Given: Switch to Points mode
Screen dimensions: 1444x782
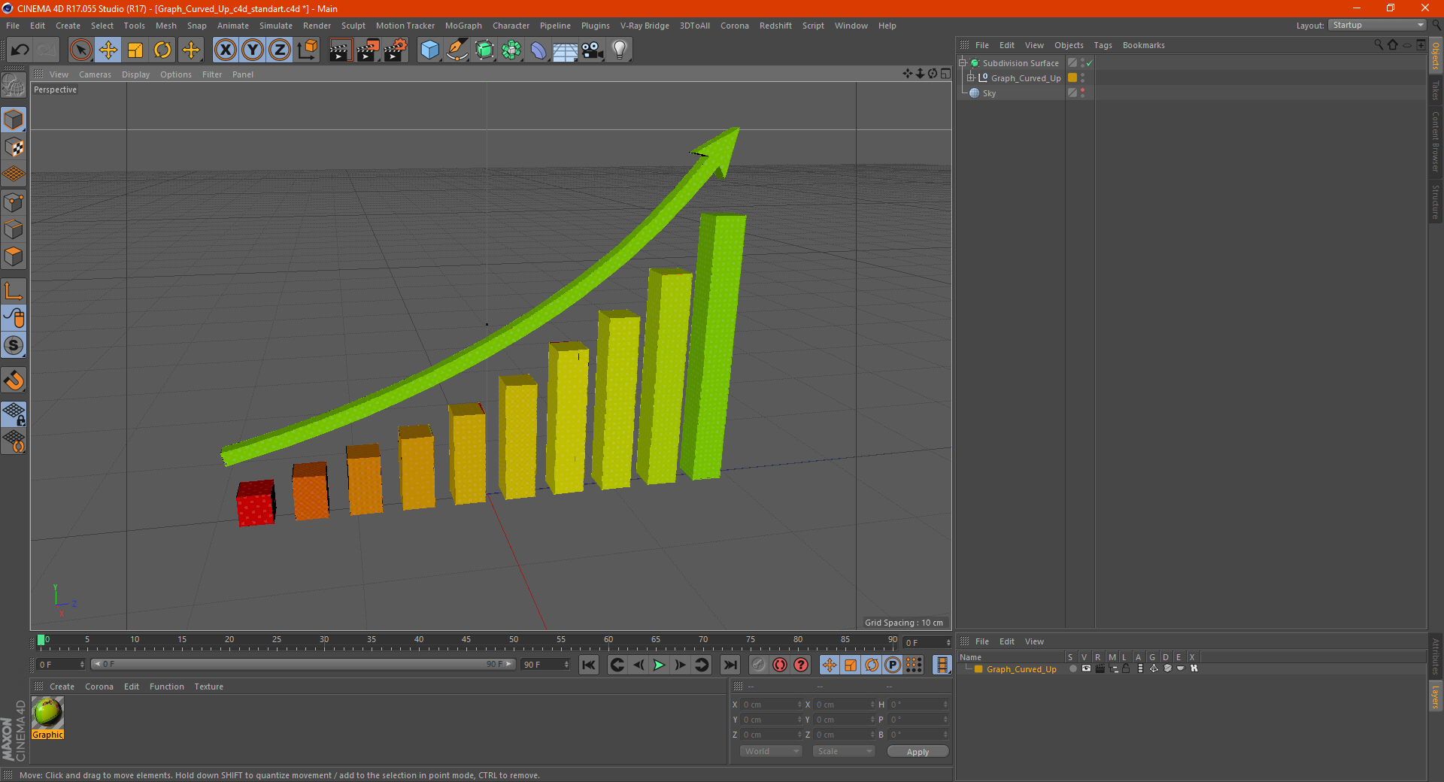Looking at the screenshot, I should [14, 202].
